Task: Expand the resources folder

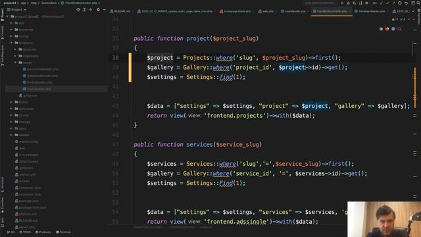Action: [11, 109]
